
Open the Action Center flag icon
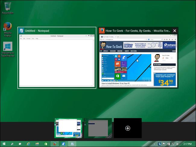click(164, 144)
